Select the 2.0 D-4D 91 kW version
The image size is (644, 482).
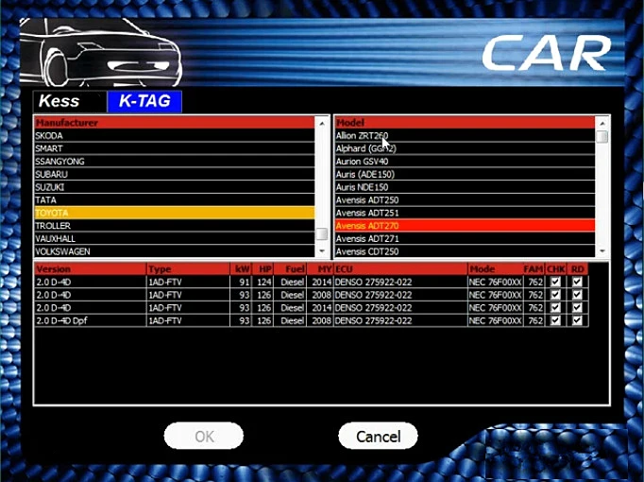coord(312,282)
